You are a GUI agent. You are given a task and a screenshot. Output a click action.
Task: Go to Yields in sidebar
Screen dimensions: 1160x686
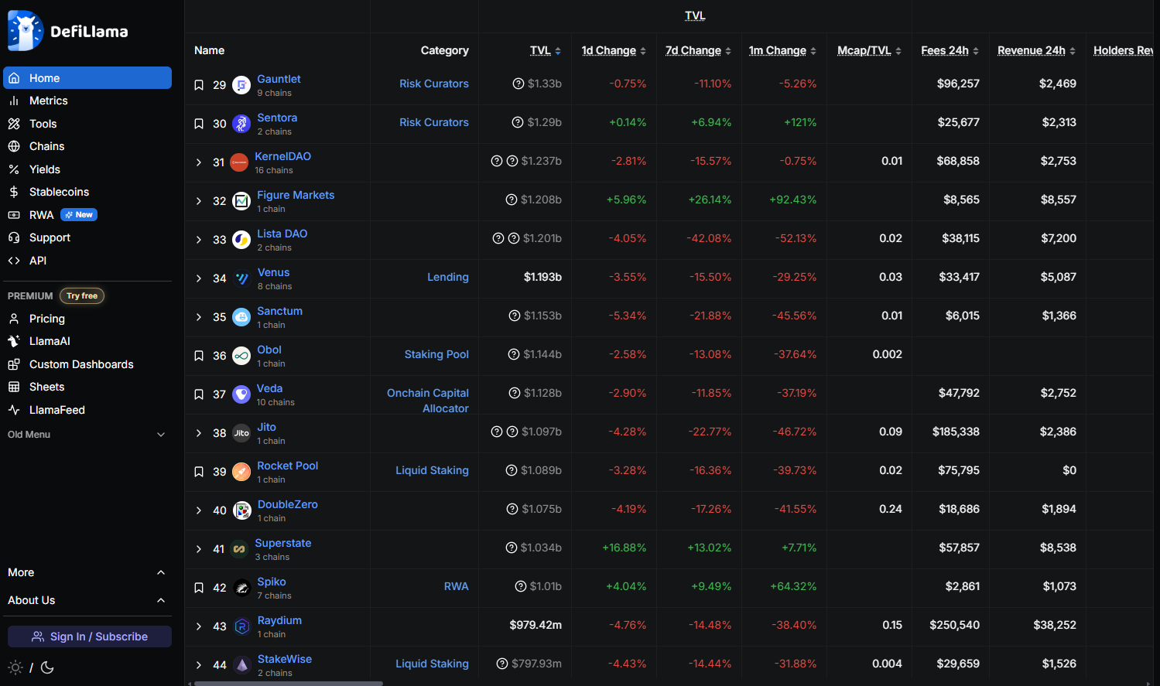[x=44, y=169]
